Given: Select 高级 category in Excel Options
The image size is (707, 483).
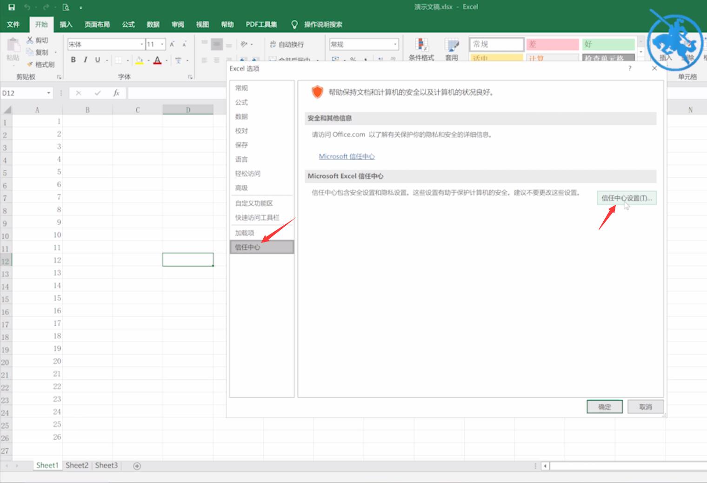Looking at the screenshot, I should tap(262, 188).
